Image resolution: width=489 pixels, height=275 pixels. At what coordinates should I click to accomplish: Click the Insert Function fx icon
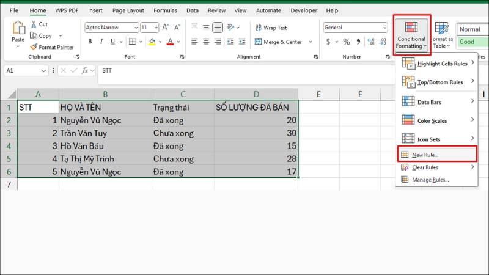coord(85,71)
